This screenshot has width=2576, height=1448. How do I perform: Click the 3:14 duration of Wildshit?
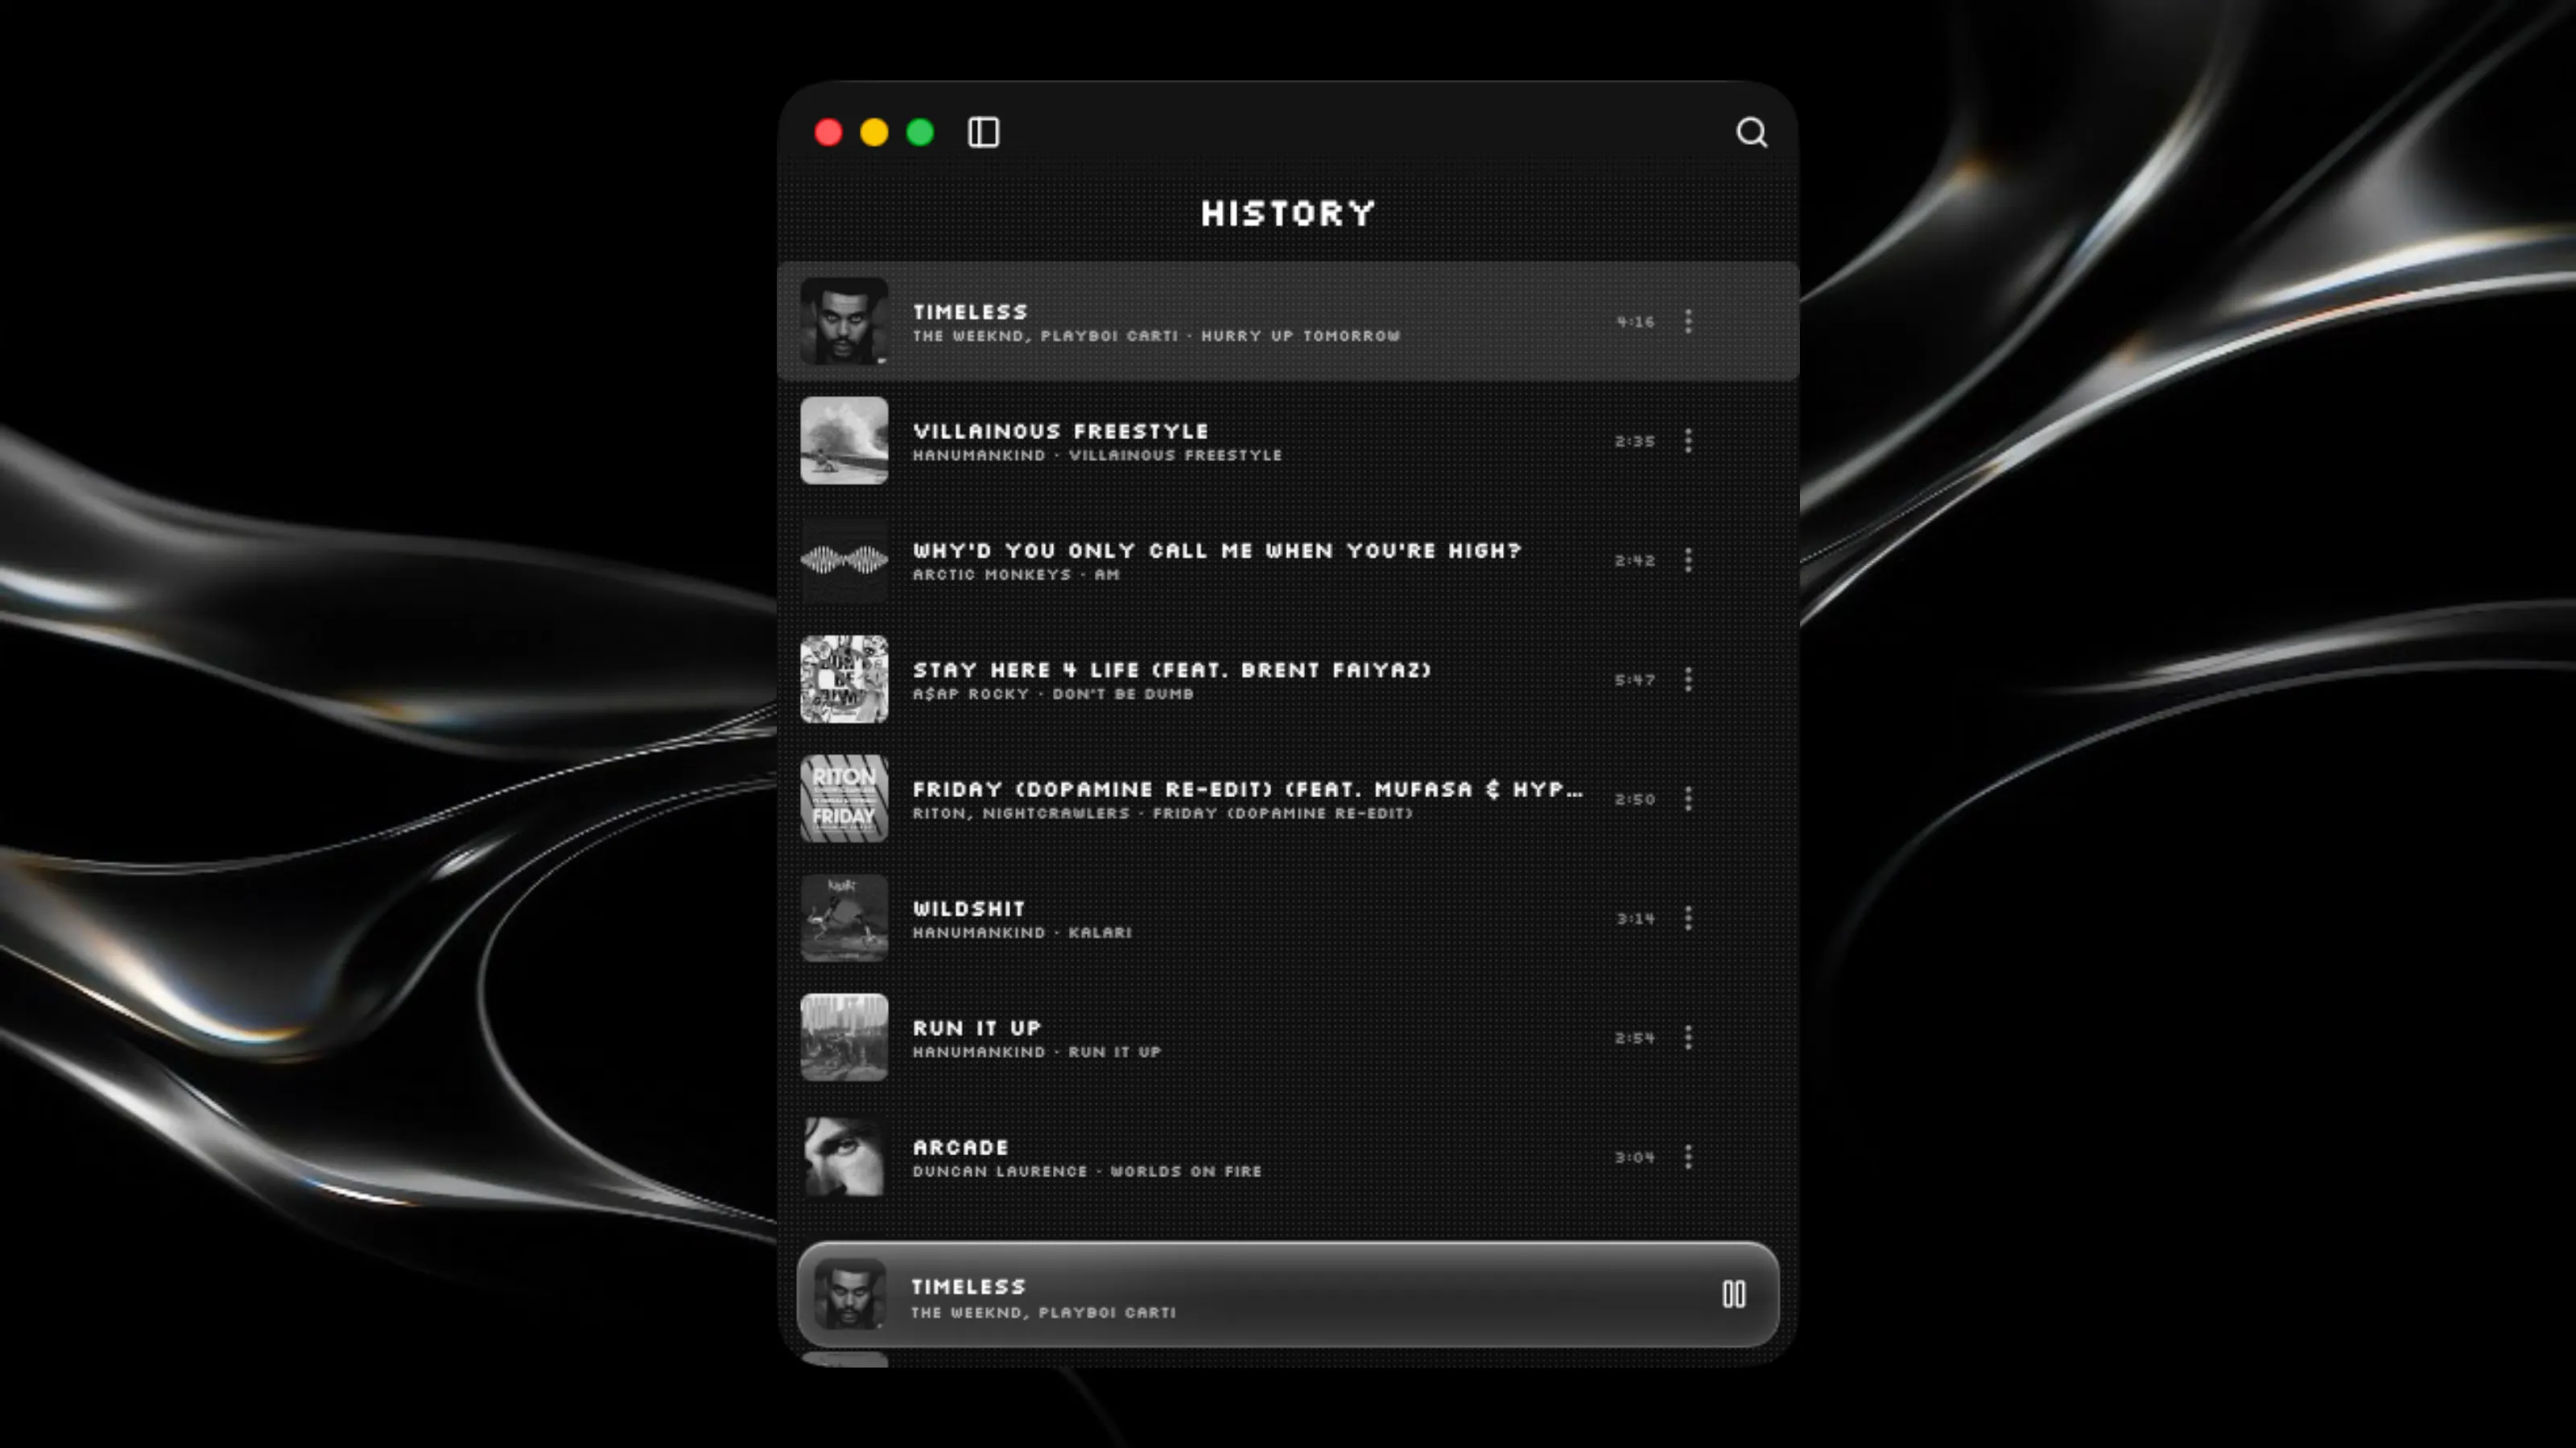[1635, 919]
